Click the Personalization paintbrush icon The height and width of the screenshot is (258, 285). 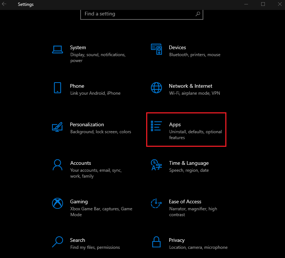(x=57, y=127)
